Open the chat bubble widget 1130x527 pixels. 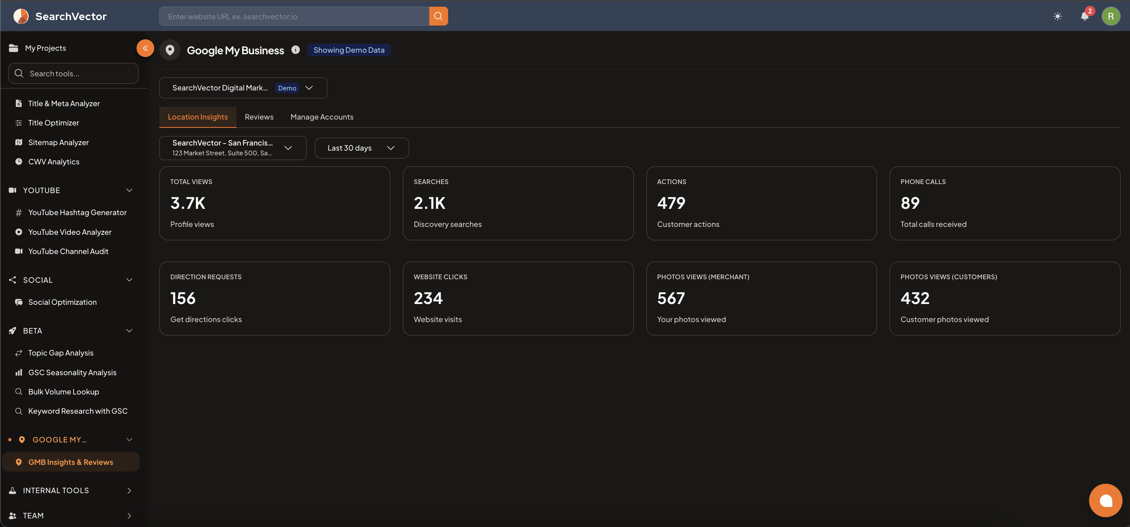click(x=1106, y=500)
